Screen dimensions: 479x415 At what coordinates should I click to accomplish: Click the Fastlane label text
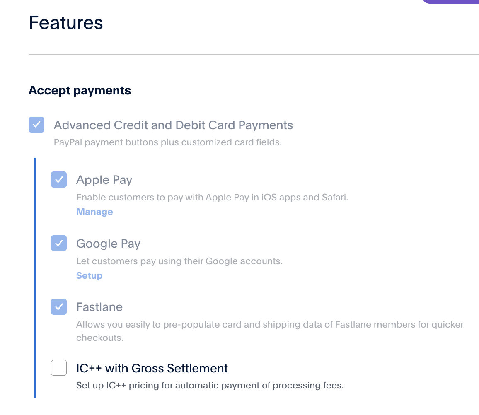[x=99, y=307]
